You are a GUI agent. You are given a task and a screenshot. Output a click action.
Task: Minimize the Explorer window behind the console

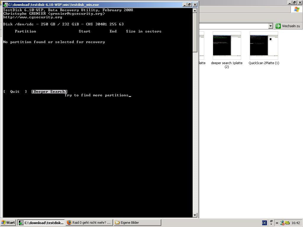coord(290,2)
